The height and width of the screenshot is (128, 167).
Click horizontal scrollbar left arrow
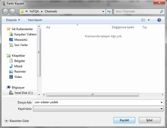tap(44, 95)
